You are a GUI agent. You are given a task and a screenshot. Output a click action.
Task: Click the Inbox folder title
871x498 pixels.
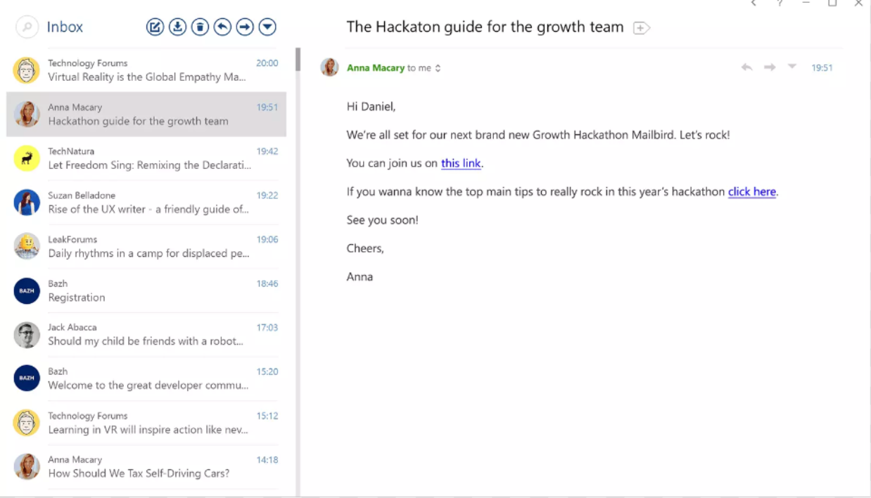coord(65,27)
